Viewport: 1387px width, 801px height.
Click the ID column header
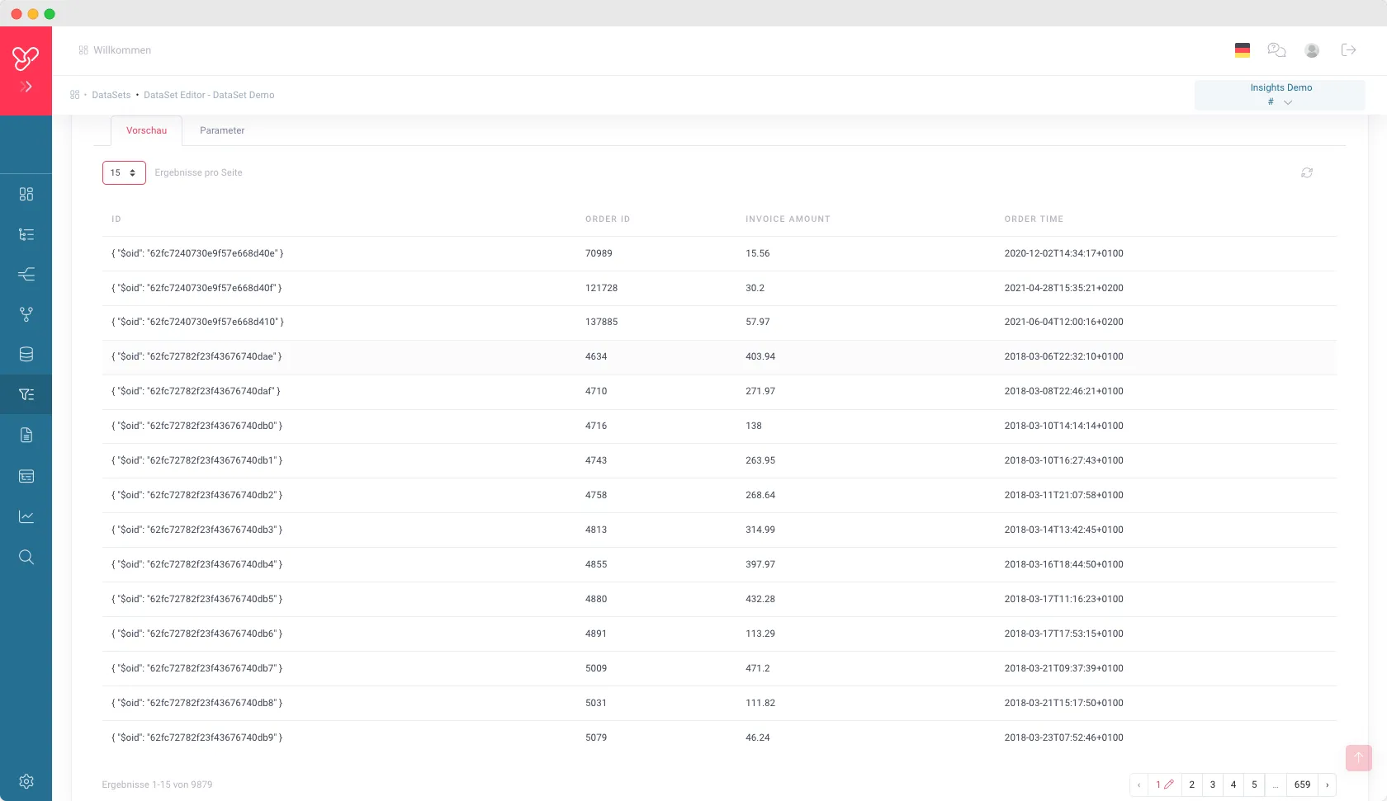point(116,219)
